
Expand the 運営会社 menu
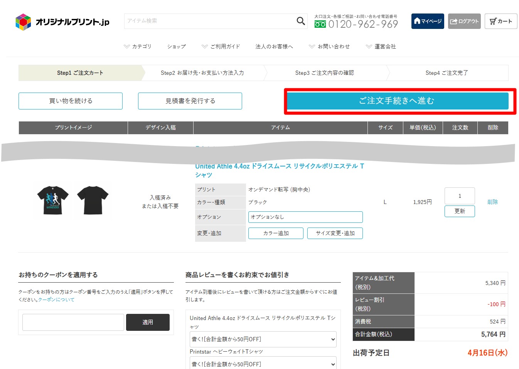[x=381, y=46]
